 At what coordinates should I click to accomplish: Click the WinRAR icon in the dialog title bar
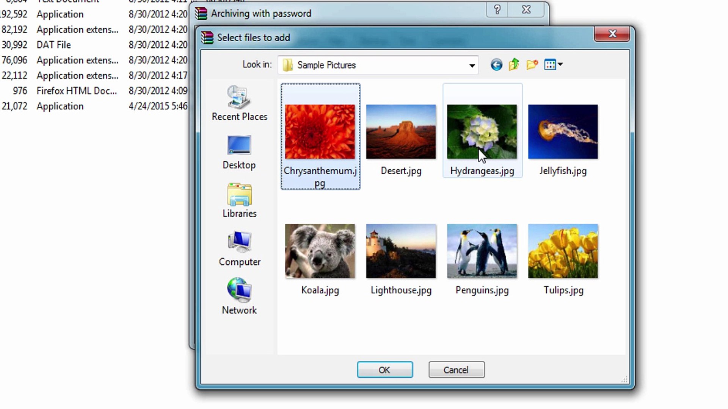pyautogui.click(x=207, y=37)
